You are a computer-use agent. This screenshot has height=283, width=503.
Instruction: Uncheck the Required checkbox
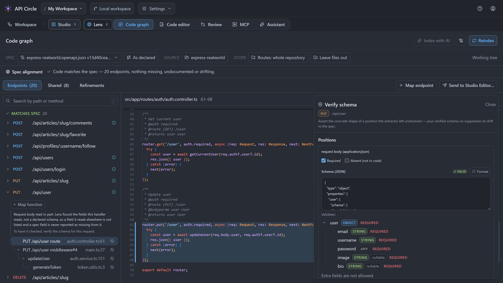coord(324,161)
